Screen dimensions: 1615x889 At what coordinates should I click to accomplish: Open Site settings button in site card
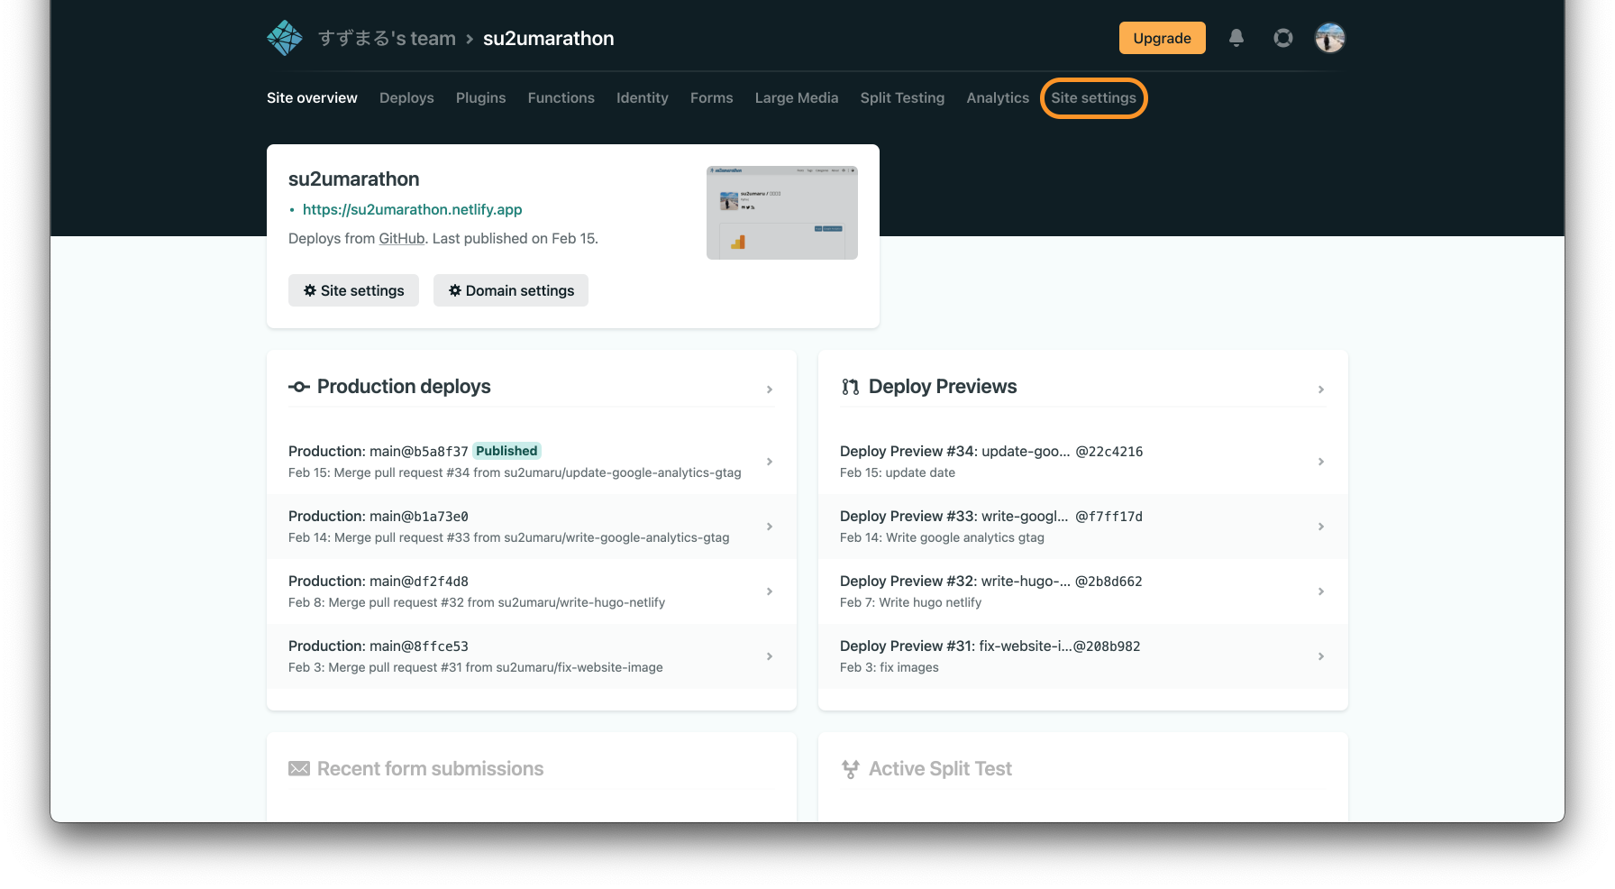pos(353,290)
